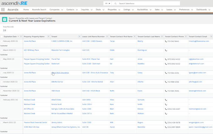This screenshot has width=213, height=134.
Task: Click the phone icon for 713-564-3454
Action: [x=166, y=91]
